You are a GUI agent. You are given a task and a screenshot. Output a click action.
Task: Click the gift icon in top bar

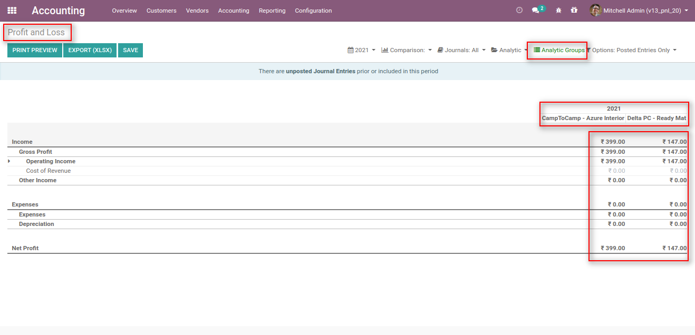click(574, 10)
